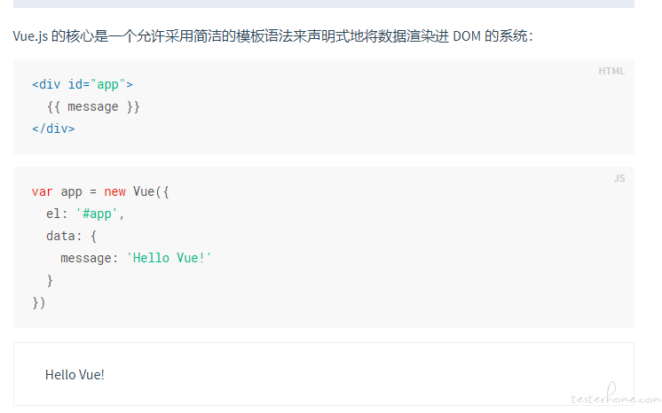Click the message: key in JS code
Screen dimensions: 662x413
[89, 258]
